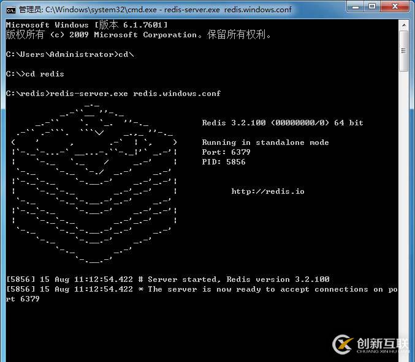This screenshot has width=415, height=362.
Task: Close the redis-server command window
Action: [x=395, y=6]
